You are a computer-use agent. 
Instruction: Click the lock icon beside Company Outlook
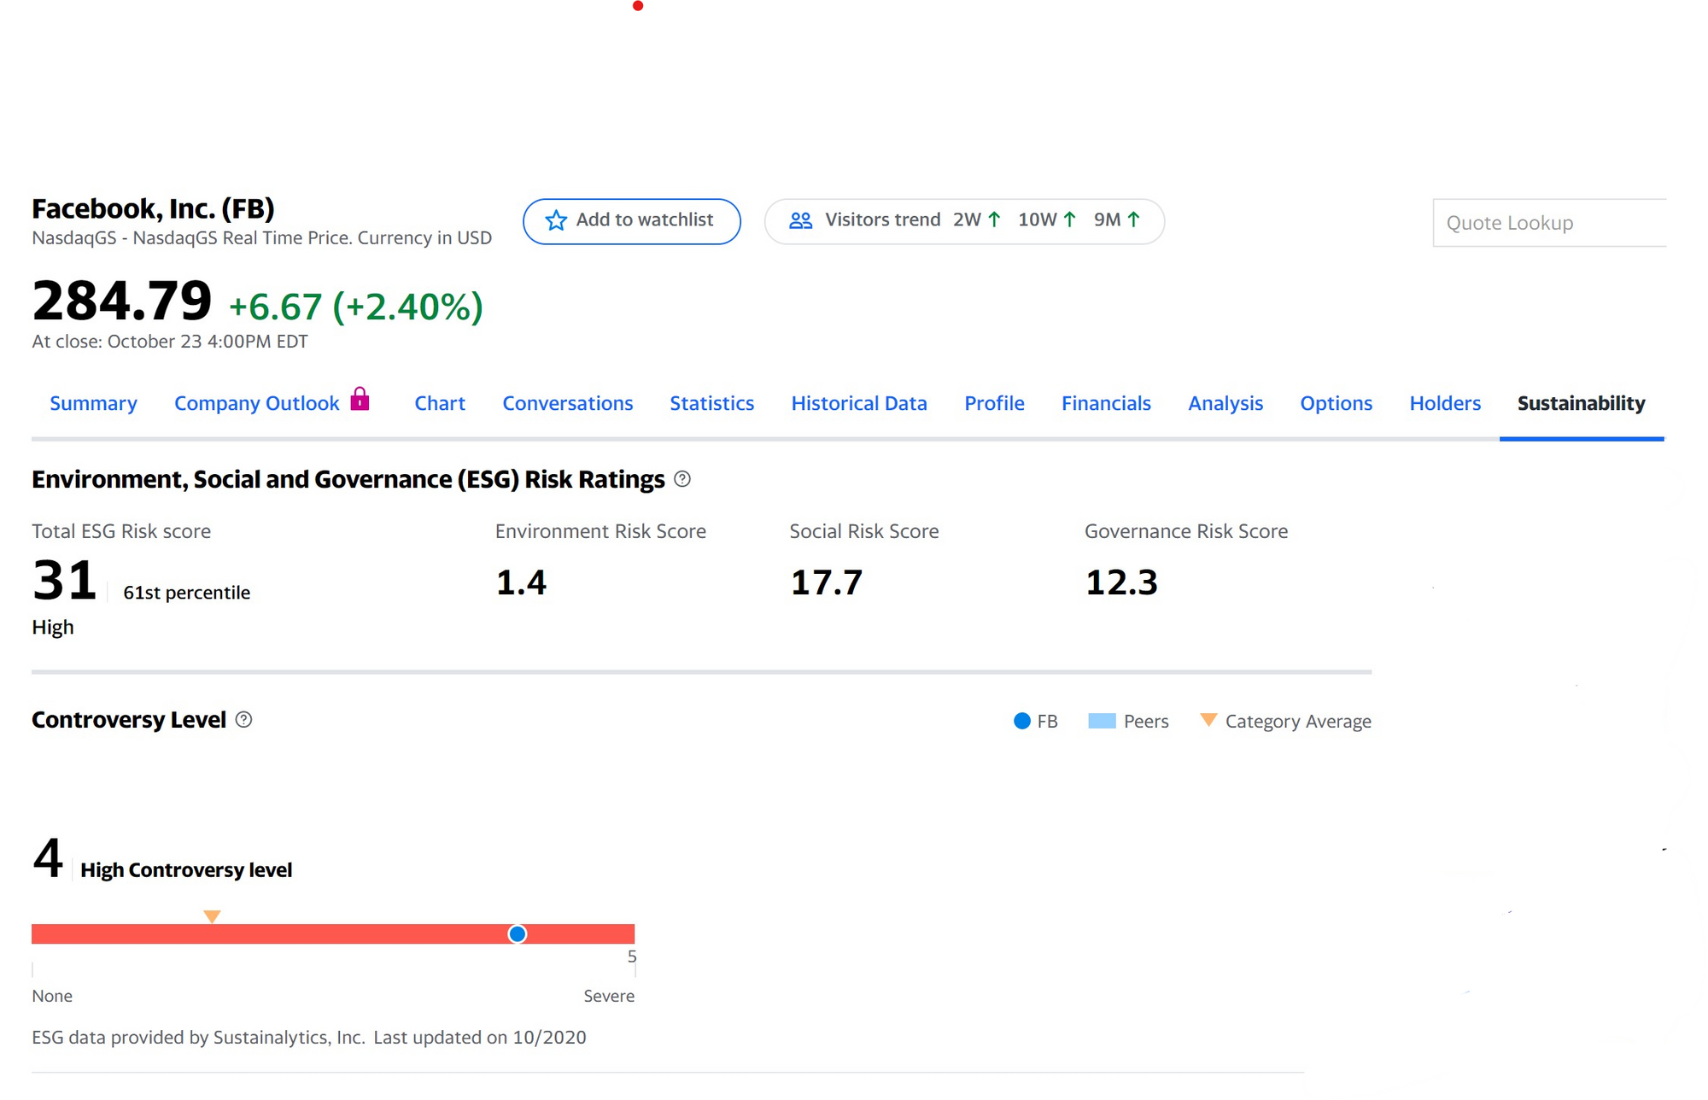click(x=360, y=399)
